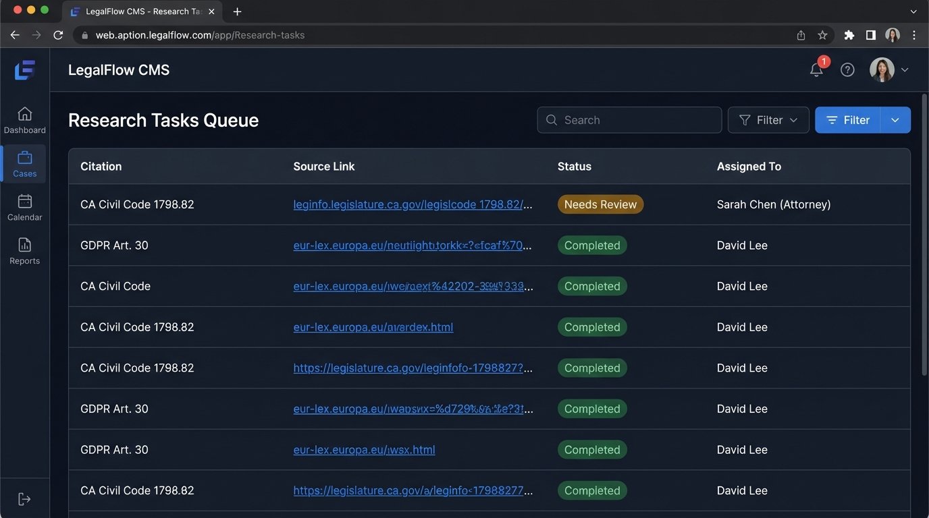
Task: Reload the page in the browser
Action: (x=58, y=35)
